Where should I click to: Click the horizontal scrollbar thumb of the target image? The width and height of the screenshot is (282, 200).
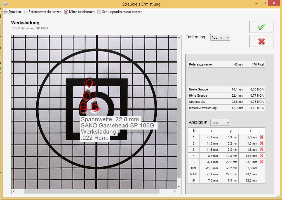[92, 191]
